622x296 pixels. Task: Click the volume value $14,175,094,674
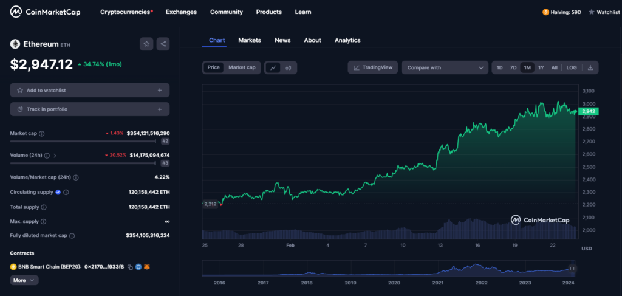click(x=149, y=155)
